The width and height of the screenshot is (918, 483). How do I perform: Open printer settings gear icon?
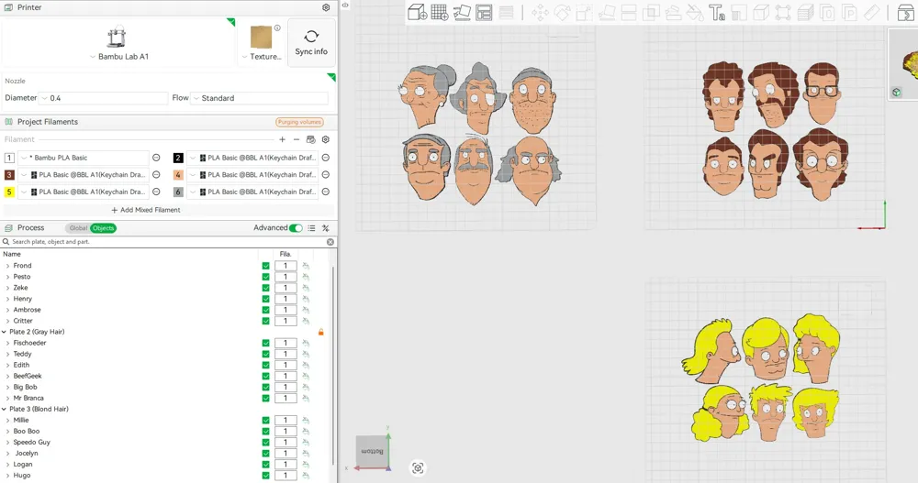[326, 7]
